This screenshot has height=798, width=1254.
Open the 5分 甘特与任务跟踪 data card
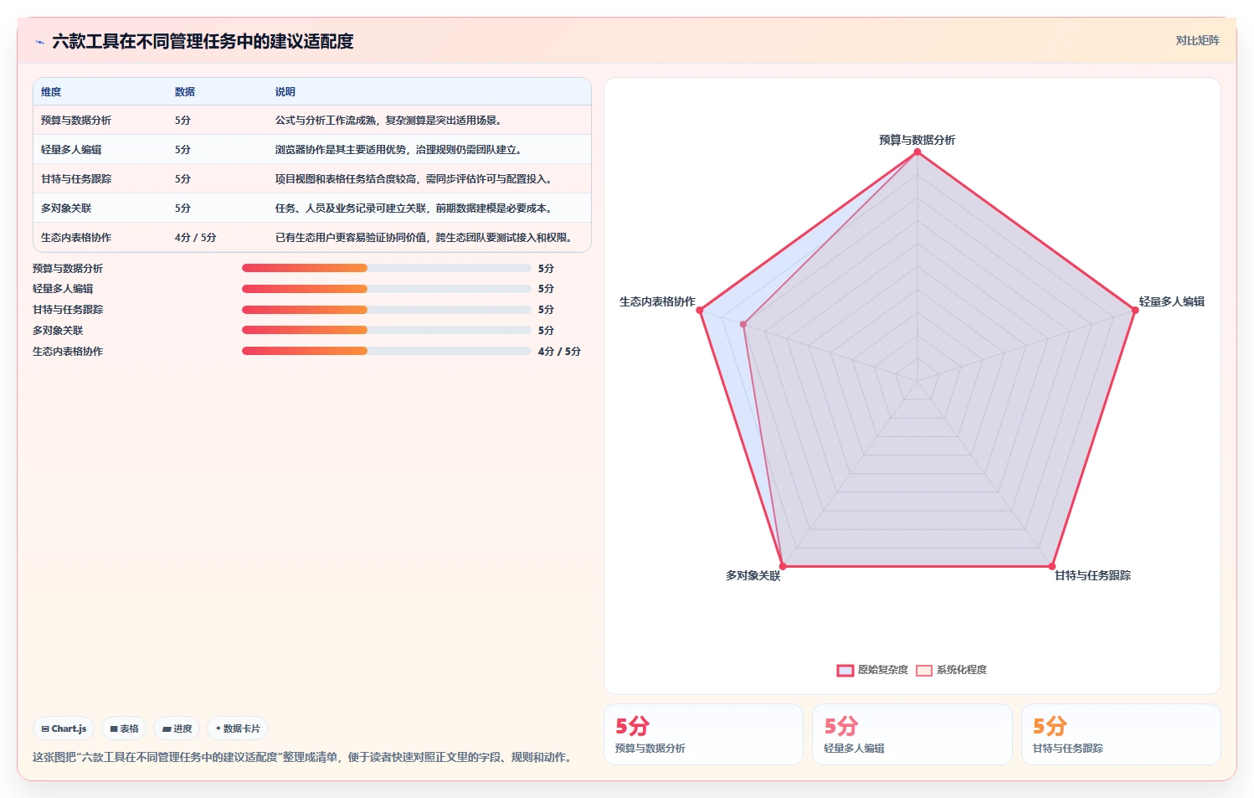pos(1121,734)
